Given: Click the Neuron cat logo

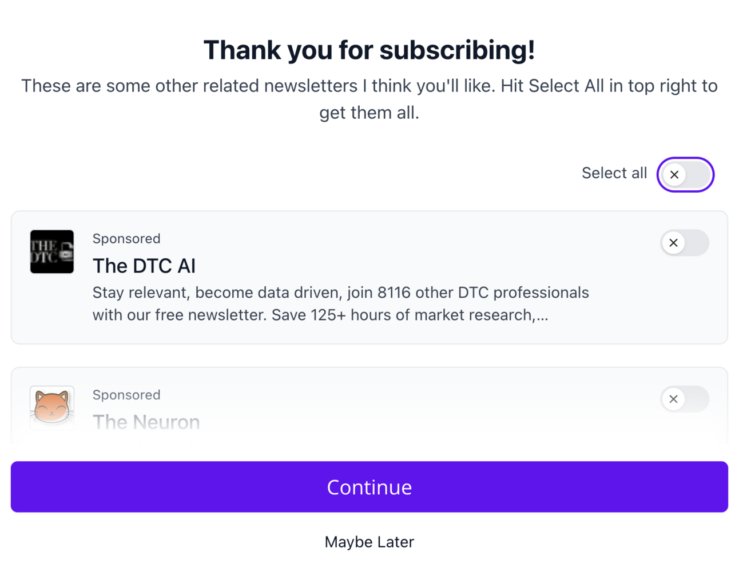Looking at the screenshot, I should pyautogui.click(x=52, y=407).
